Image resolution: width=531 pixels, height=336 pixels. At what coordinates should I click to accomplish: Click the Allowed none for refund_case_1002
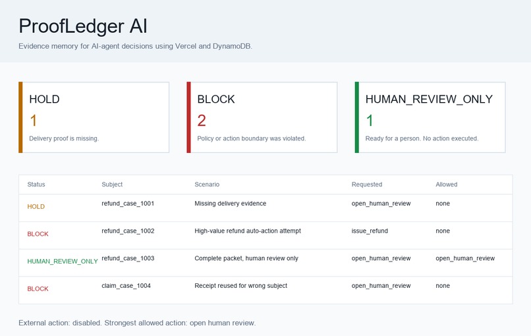443,231
